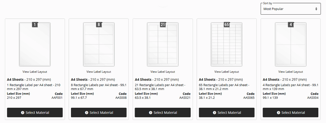Click the number 8 badge icon
Viewport: 326px width, 123px height.
point(99,25)
